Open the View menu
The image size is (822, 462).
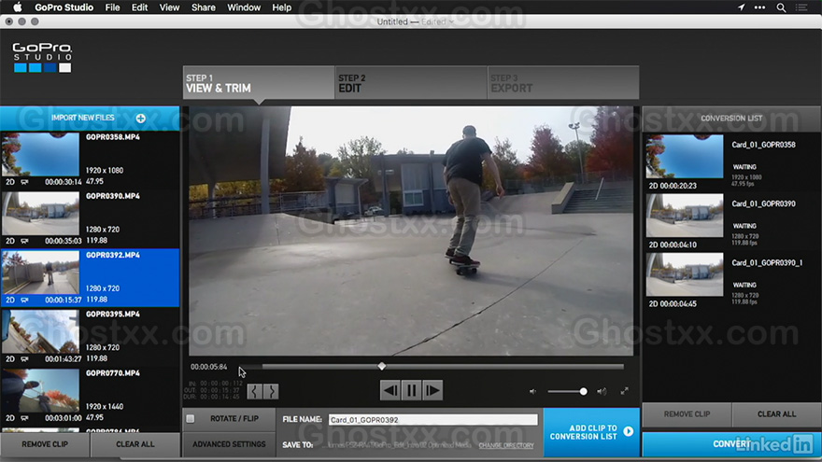[x=169, y=7]
